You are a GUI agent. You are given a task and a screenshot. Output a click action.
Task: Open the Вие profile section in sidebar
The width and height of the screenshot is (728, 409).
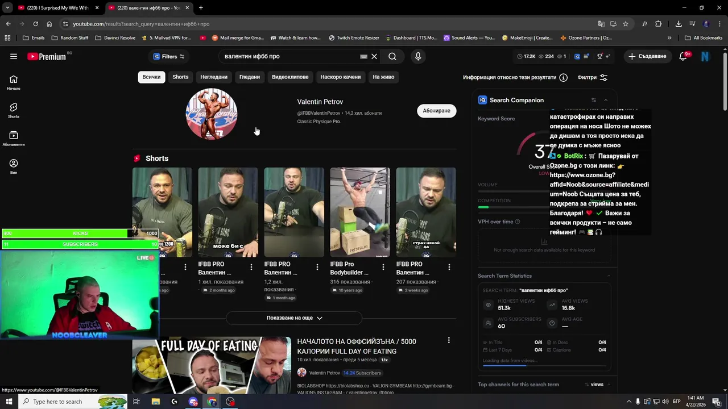(14, 166)
